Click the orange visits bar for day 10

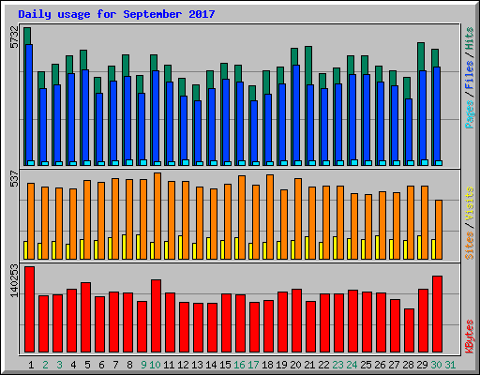pyautogui.click(x=157, y=216)
